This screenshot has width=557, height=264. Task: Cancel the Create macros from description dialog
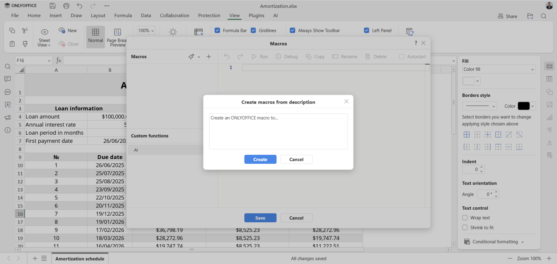click(296, 159)
